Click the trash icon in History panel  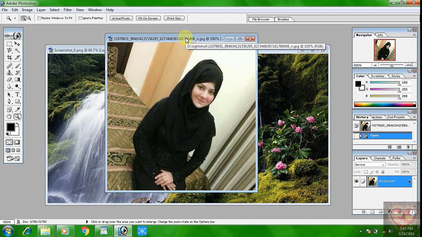coord(408,147)
